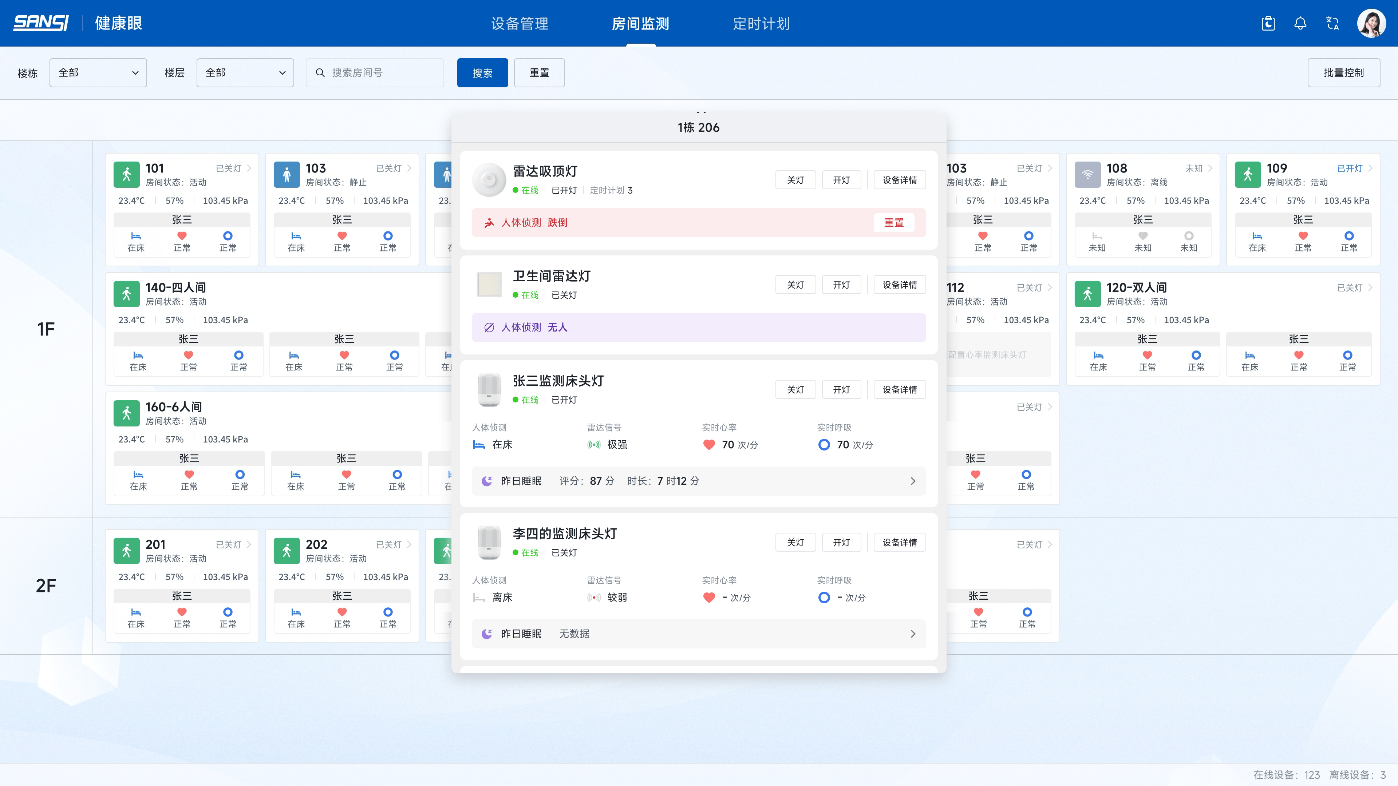Open the user avatar profile
Screen dimensions: 1398x786
pos(1371,23)
